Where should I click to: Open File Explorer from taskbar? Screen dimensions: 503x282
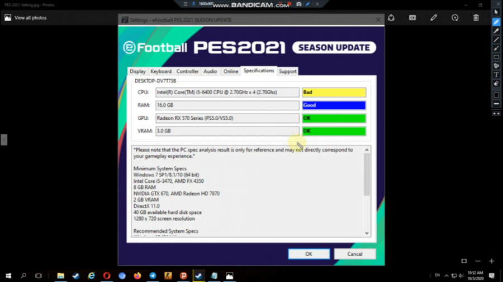coord(60,276)
